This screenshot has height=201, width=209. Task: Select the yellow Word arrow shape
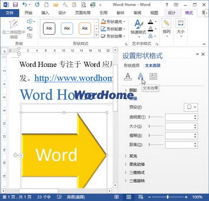(x=64, y=150)
